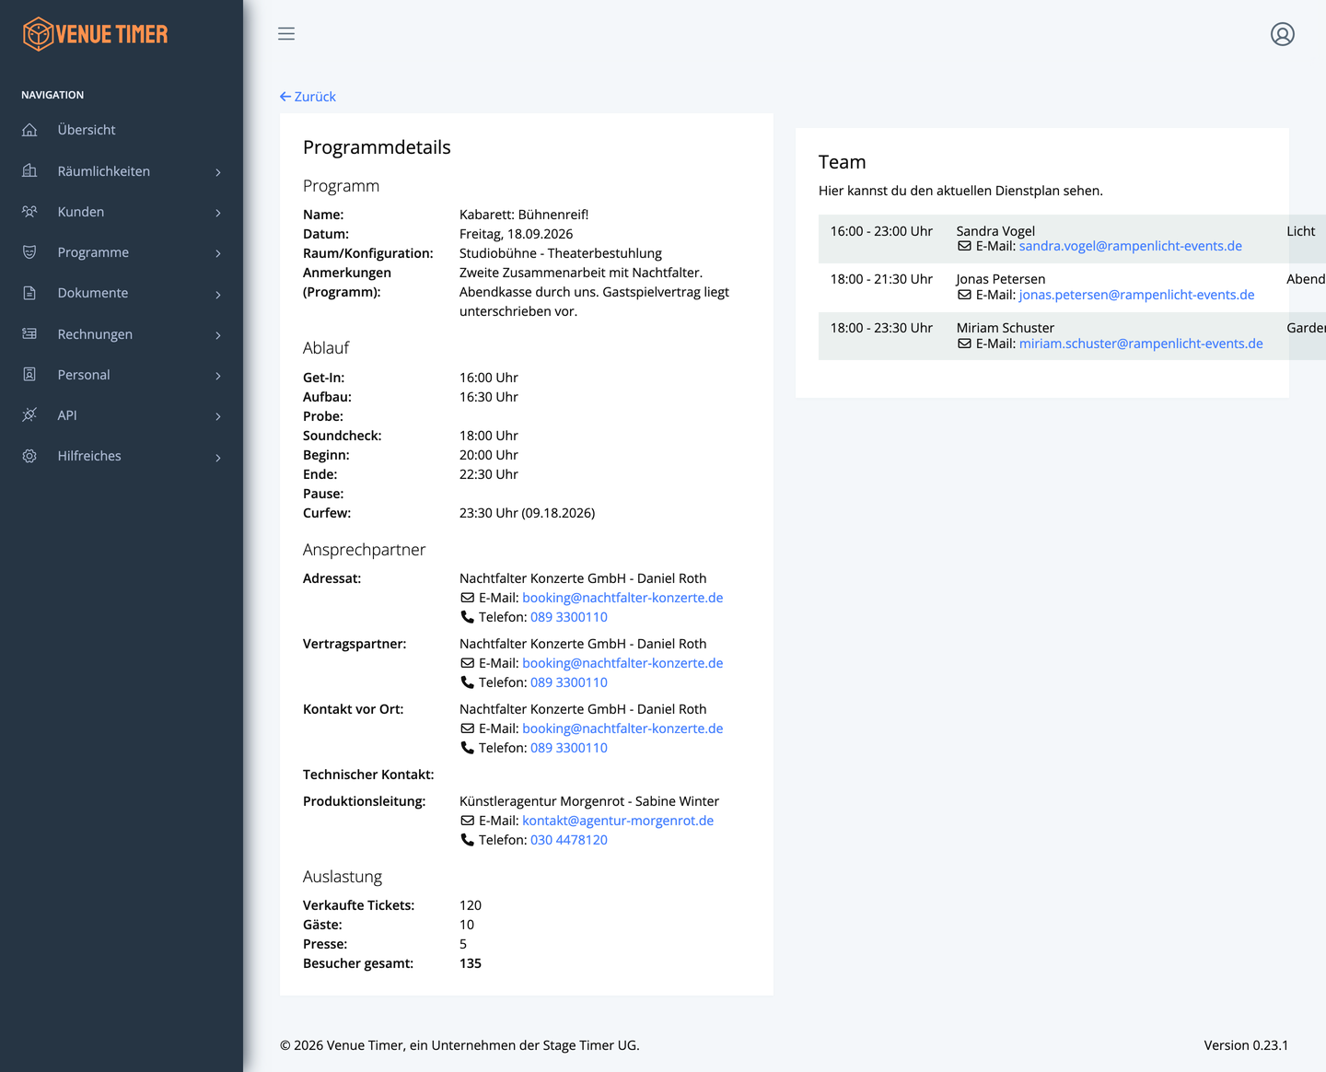Click the Räumlichkeiten building icon
The height and width of the screenshot is (1072, 1326).
click(x=29, y=171)
